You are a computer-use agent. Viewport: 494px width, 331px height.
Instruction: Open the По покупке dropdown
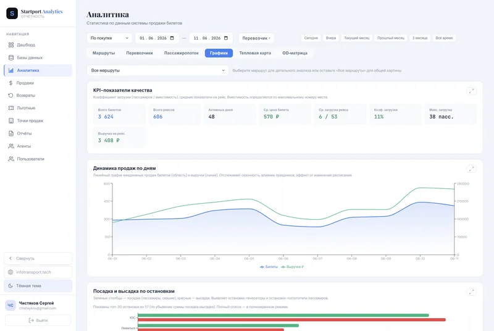point(109,38)
